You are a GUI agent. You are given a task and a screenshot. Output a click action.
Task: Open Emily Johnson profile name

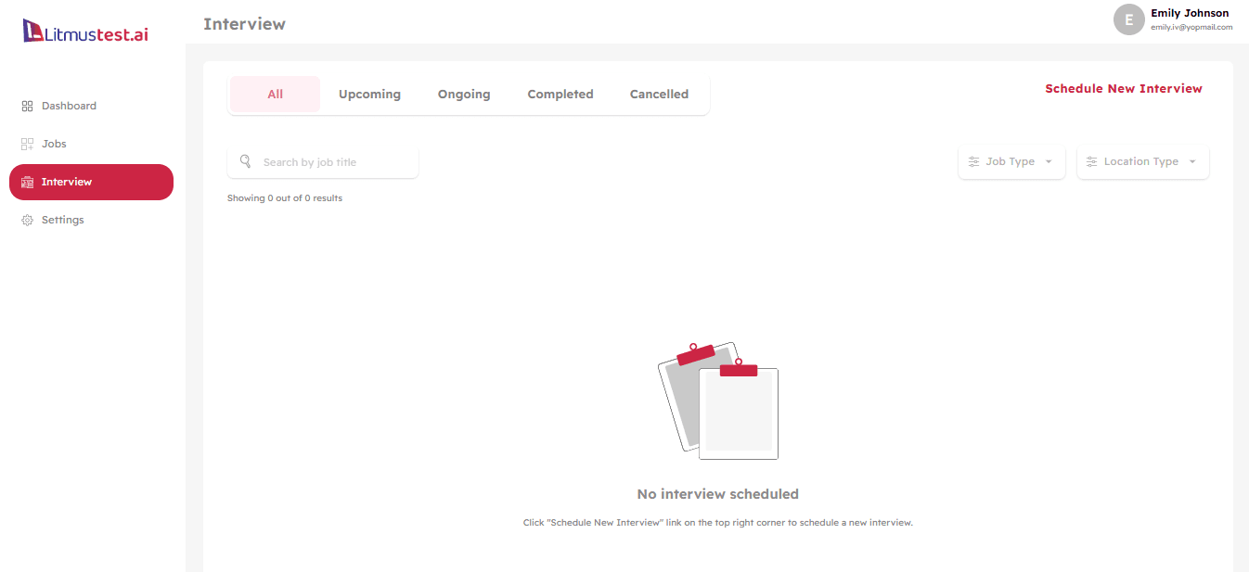tap(1190, 13)
